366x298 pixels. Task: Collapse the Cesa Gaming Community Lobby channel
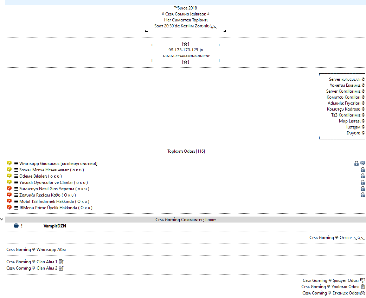point(2,219)
